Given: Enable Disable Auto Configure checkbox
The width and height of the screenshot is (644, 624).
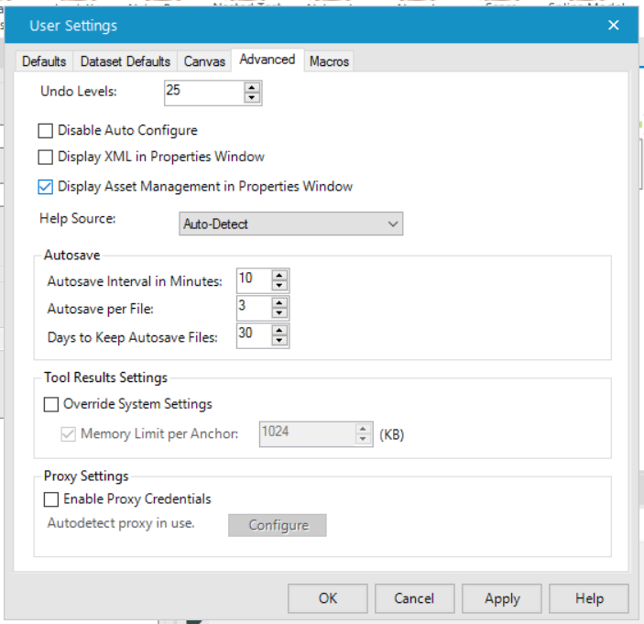Looking at the screenshot, I should pyautogui.click(x=46, y=131).
